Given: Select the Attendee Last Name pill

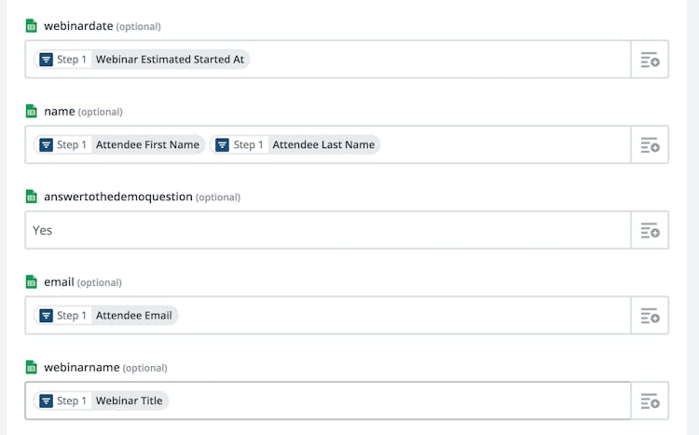Looking at the screenshot, I should 295,145.
